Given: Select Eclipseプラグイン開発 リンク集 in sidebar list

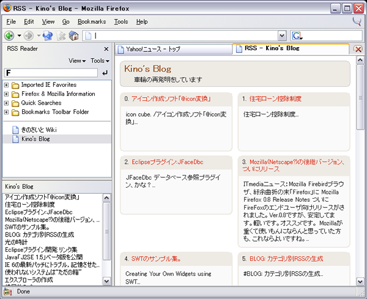Looking at the screenshot, I should point(41,249).
